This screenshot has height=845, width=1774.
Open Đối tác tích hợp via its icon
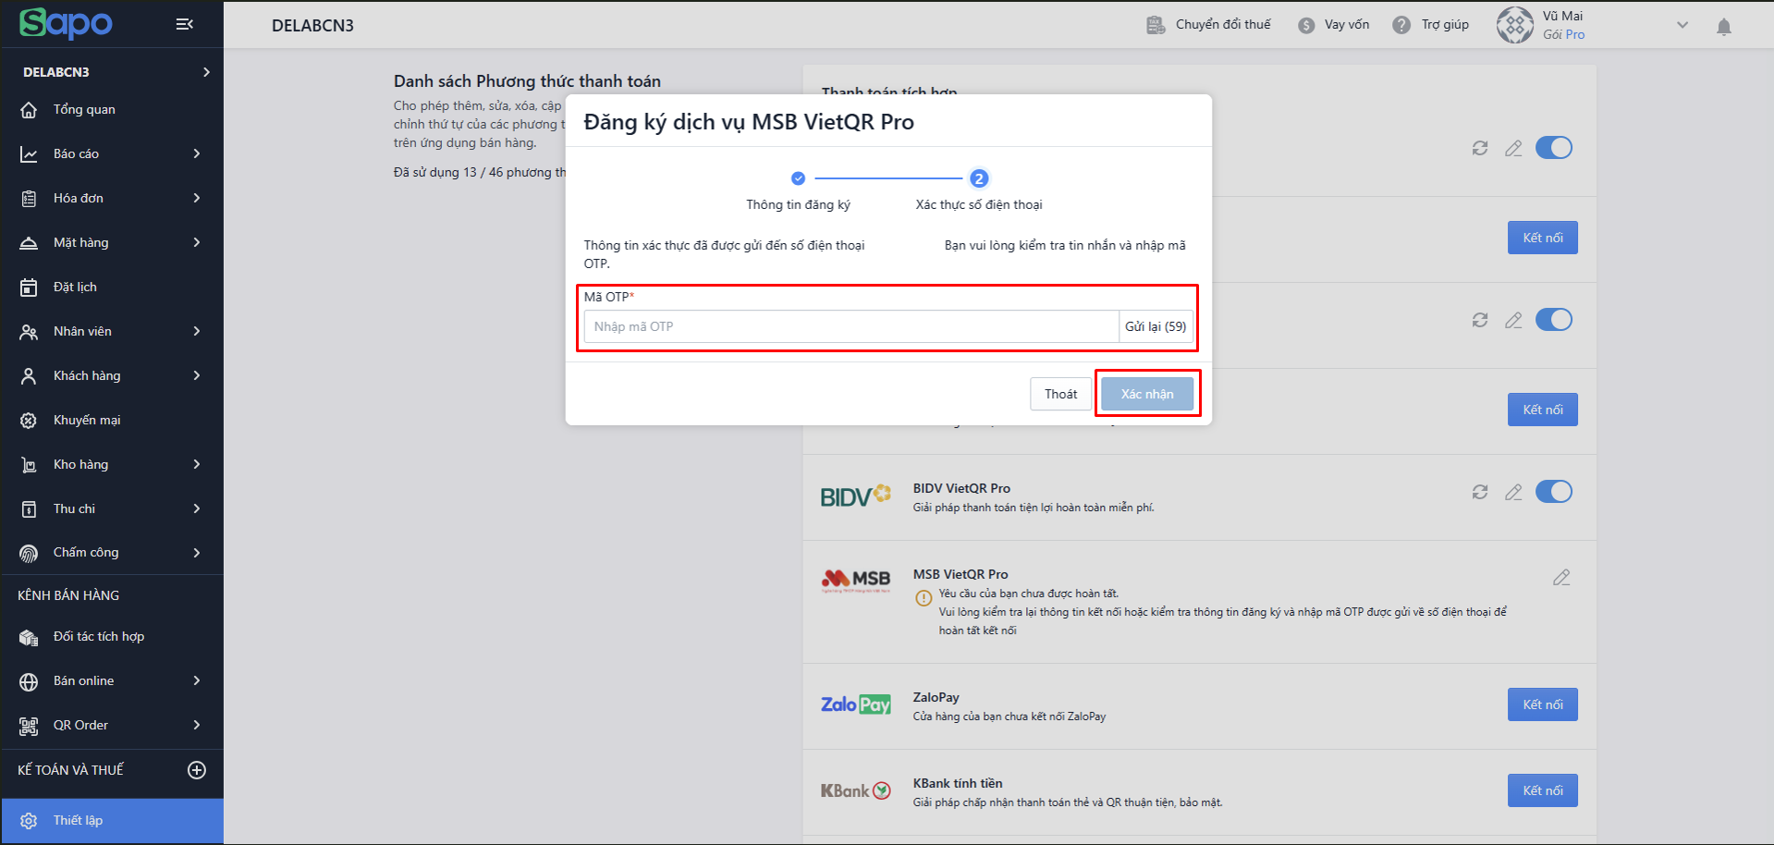click(x=29, y=637)
